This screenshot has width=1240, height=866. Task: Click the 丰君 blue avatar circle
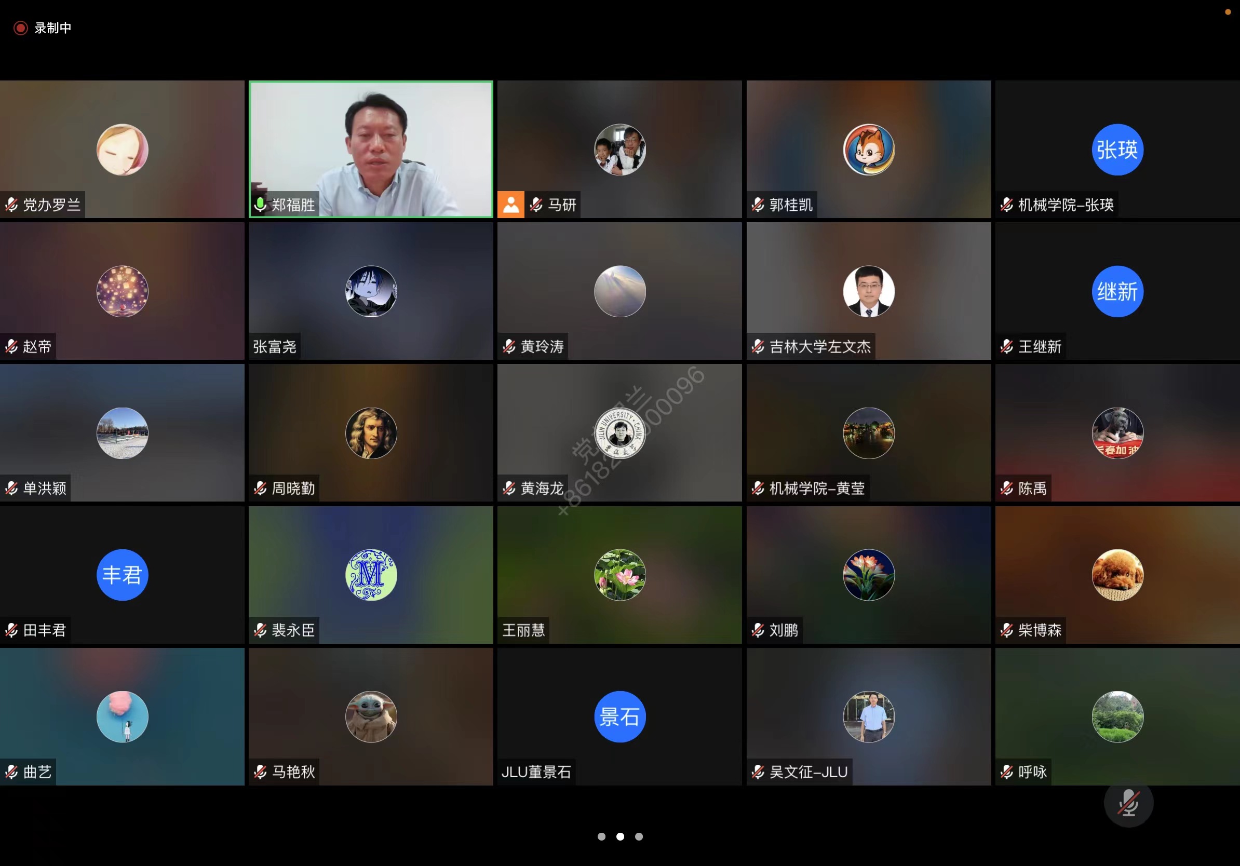pyautogui.click(x=122, y=575)
